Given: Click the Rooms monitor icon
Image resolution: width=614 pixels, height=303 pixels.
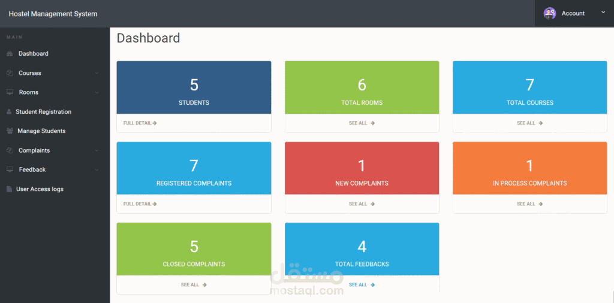Looking at the screenshot, I should (x=10, y=92).
